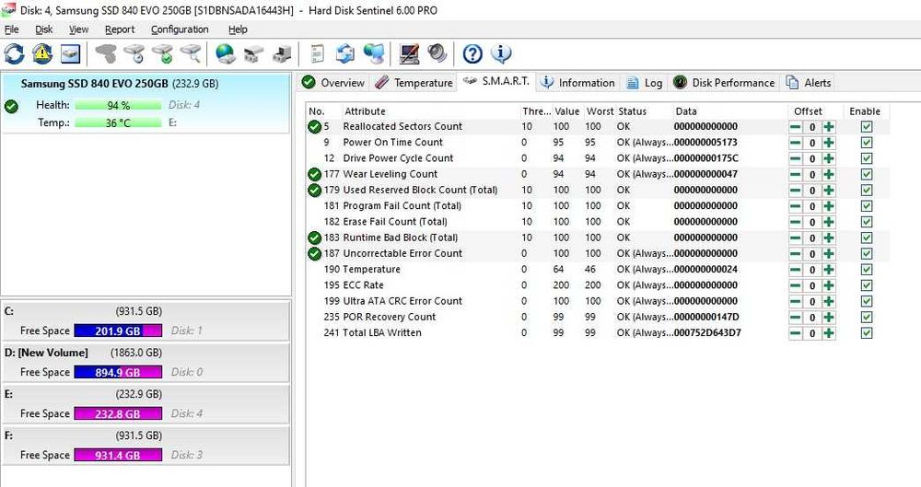Switch to the Overview tab

333,83
